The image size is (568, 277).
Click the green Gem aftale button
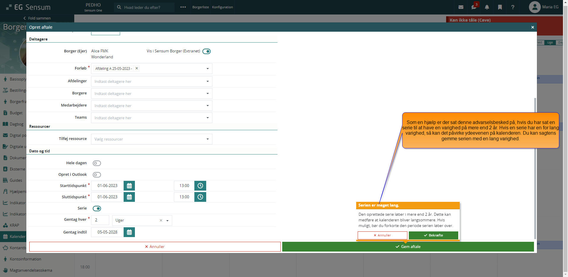coord(408,247)
